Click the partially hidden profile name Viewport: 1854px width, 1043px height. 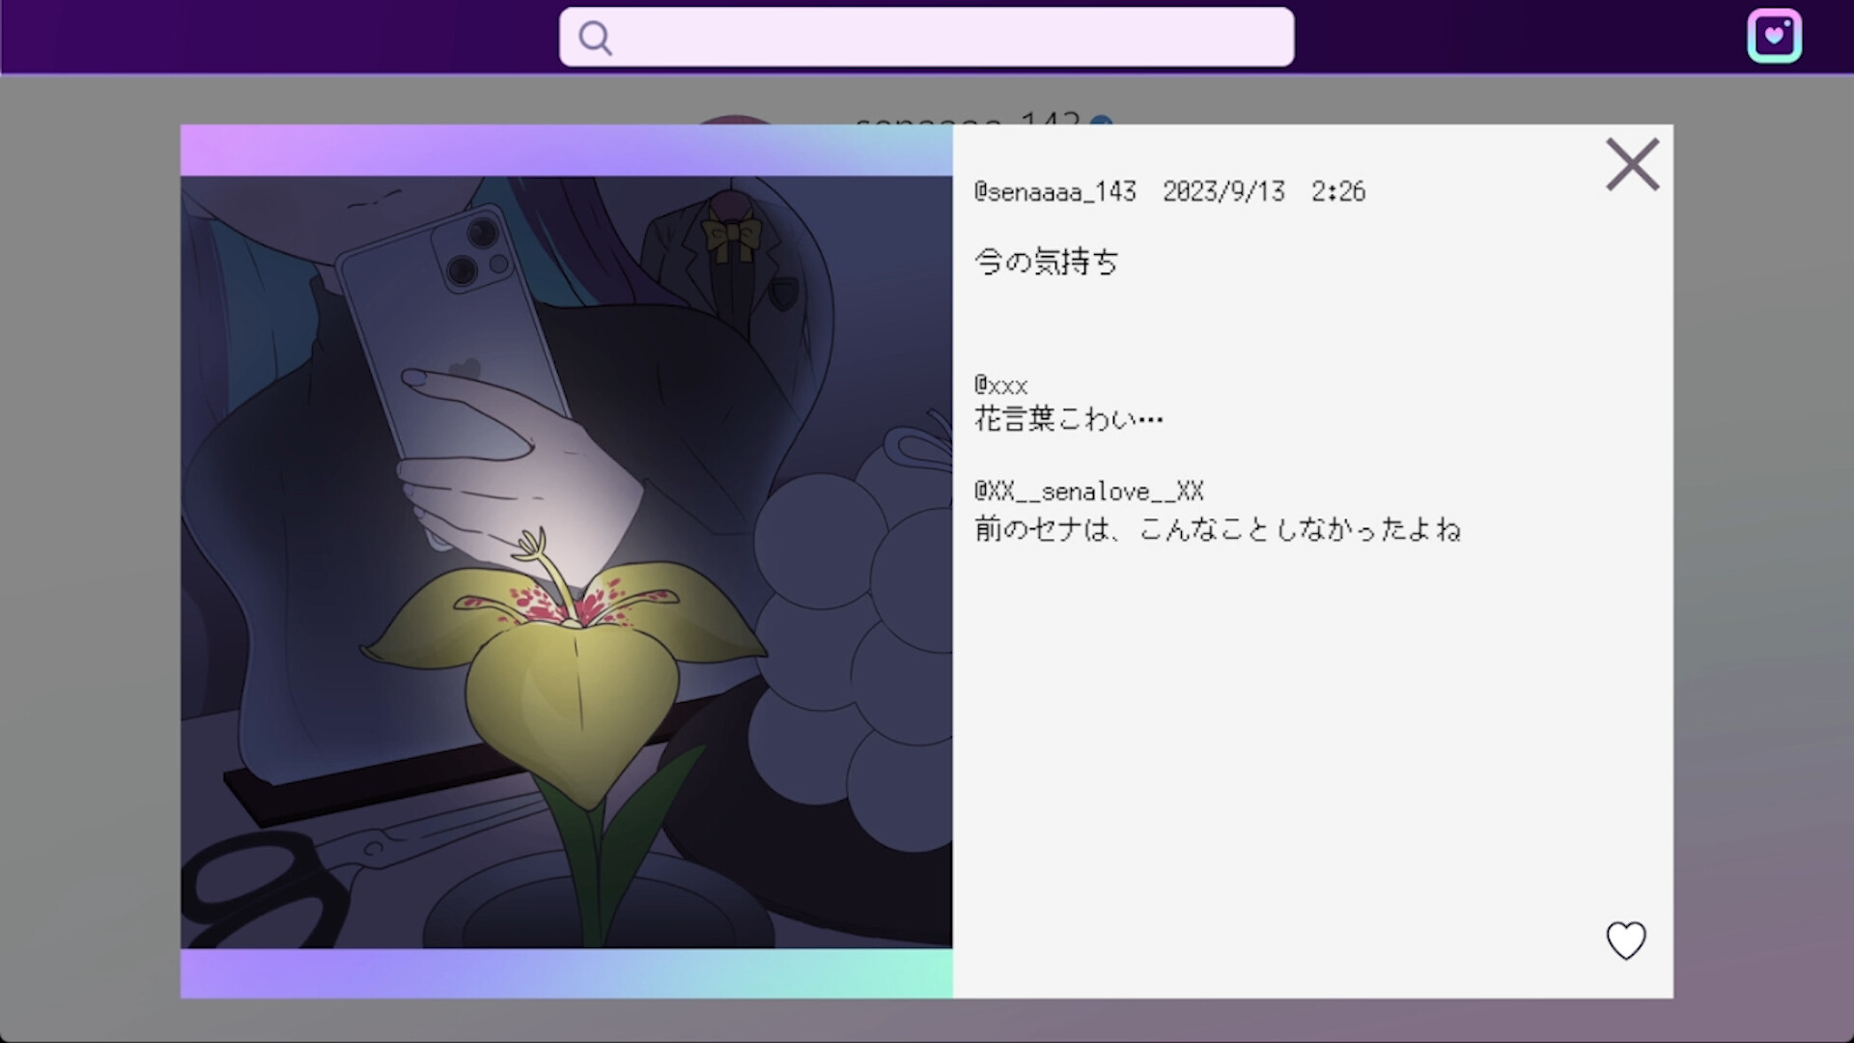(x=966, y=119)
